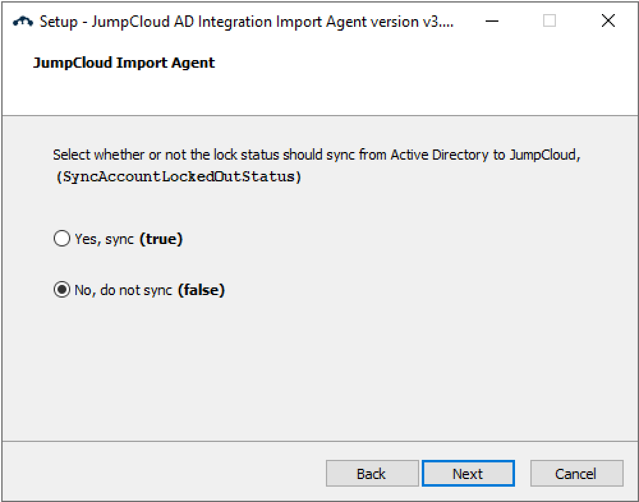Viewport: 639px width, 502px height.
Task: Select the "No, do not sync" radio circle
Action: click(61, 291)
